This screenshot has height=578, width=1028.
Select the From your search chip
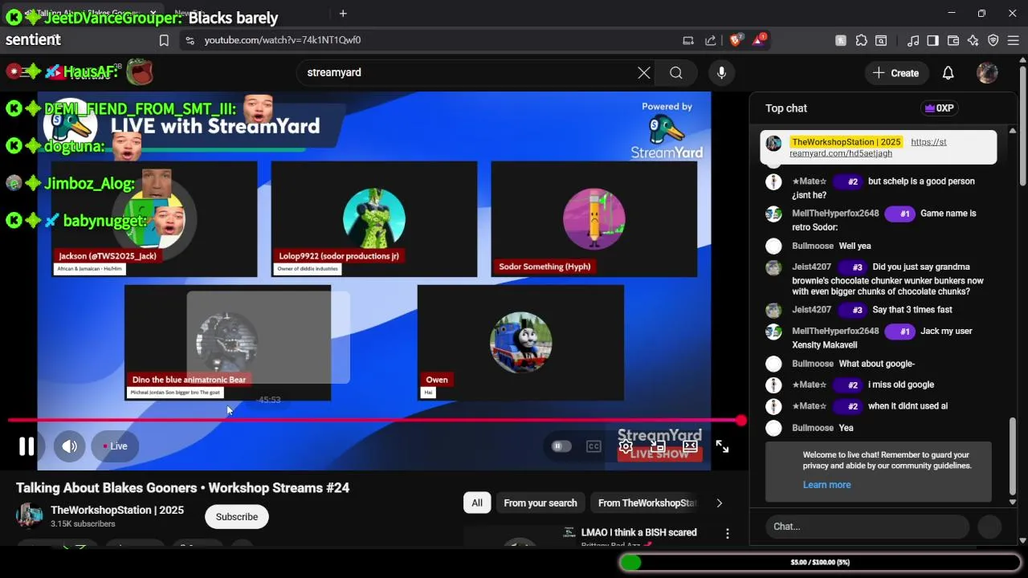(541, 503)
